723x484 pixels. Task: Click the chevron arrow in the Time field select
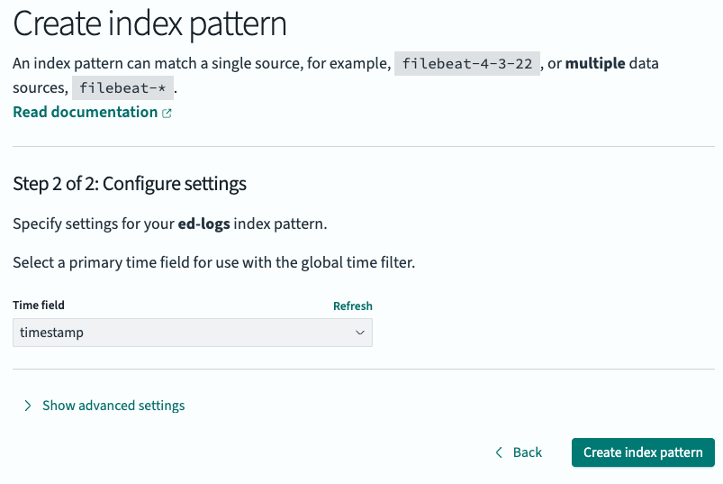[359, 333]
